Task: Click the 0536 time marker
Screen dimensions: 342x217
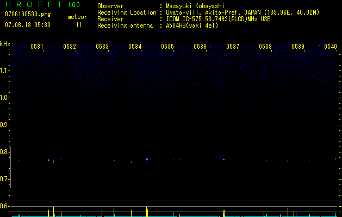Action: (x=200, y=47)
